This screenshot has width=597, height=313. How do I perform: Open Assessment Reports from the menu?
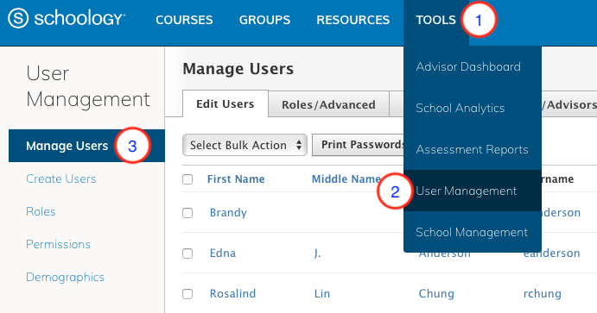coord(473,149)
